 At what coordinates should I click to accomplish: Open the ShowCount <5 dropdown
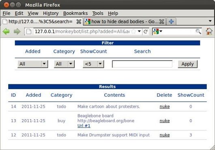(93, 64)
